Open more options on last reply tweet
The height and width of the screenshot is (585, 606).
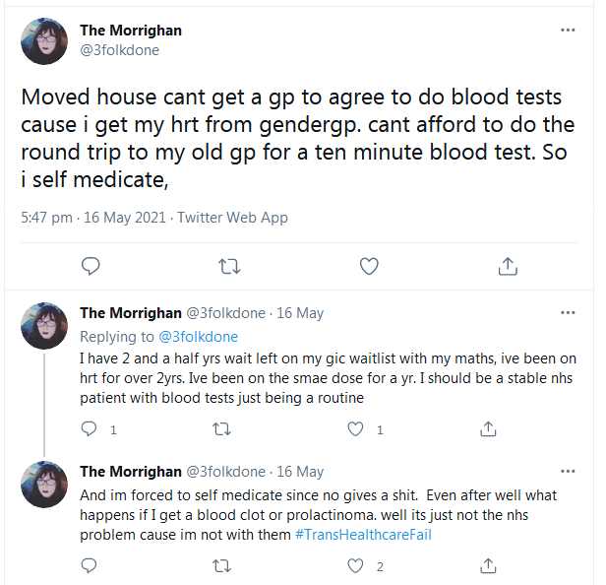(x=568, y=471)
